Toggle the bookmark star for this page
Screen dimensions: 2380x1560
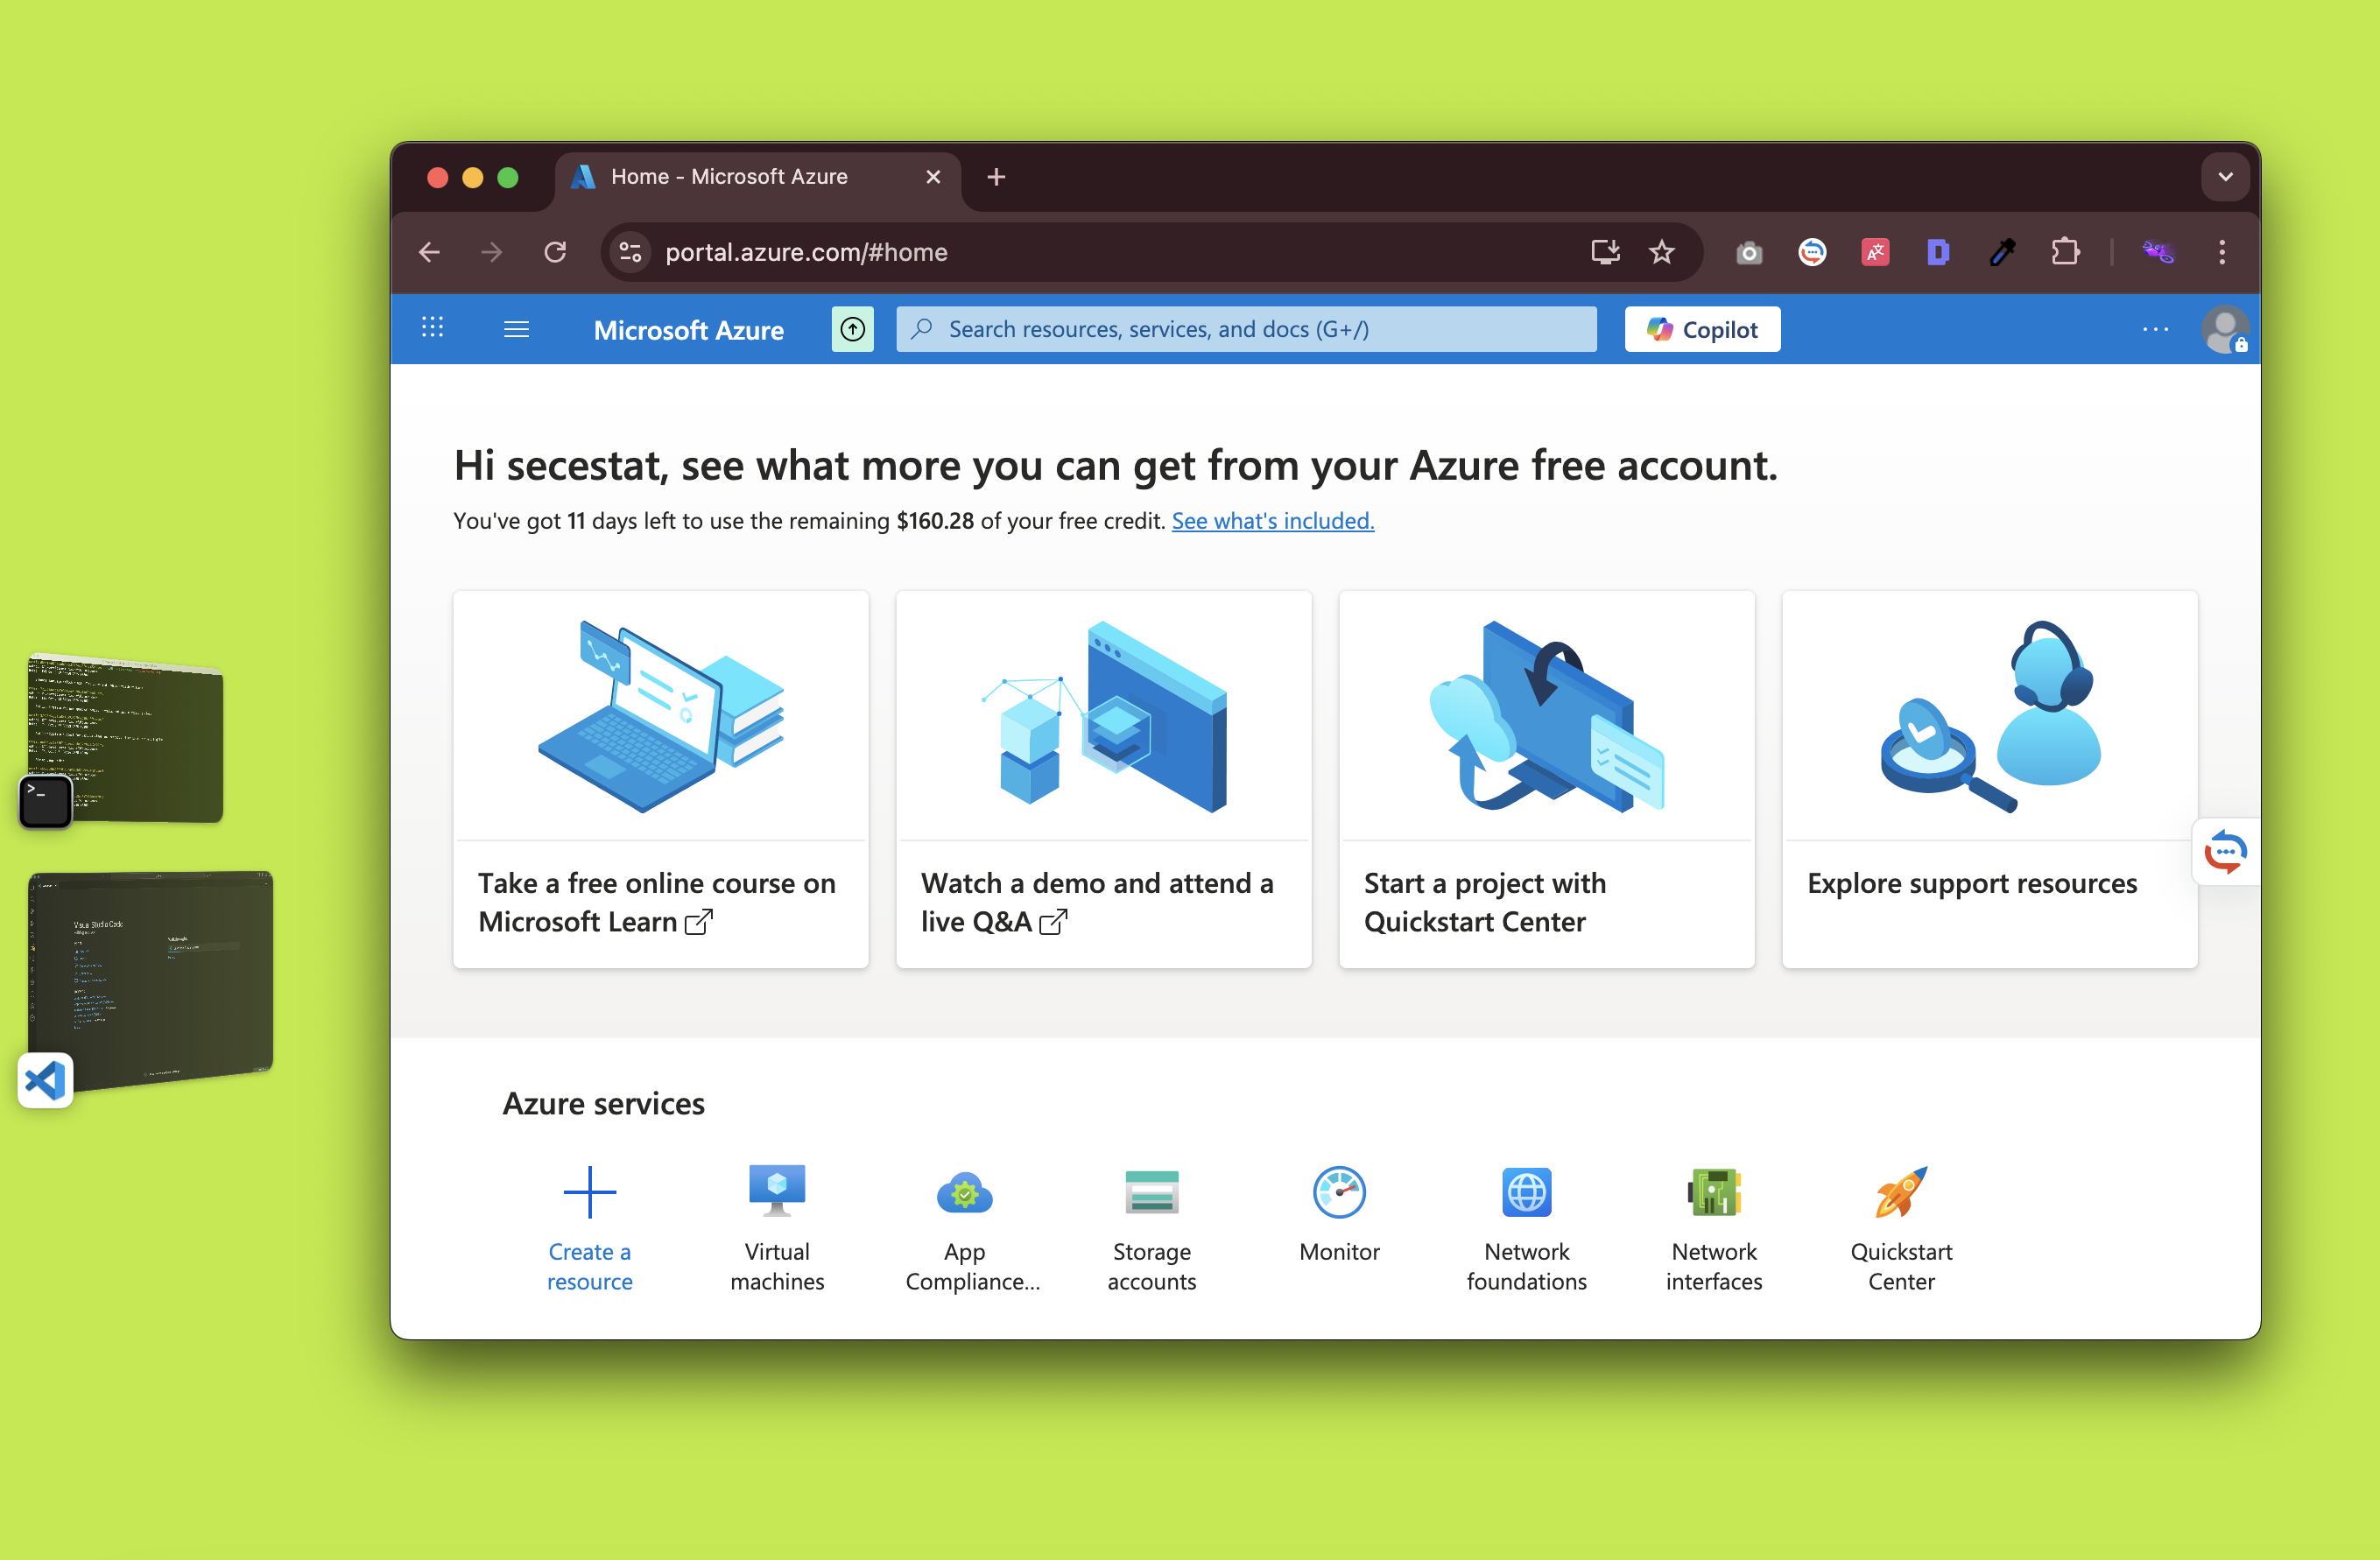[x=1662, y=252]
